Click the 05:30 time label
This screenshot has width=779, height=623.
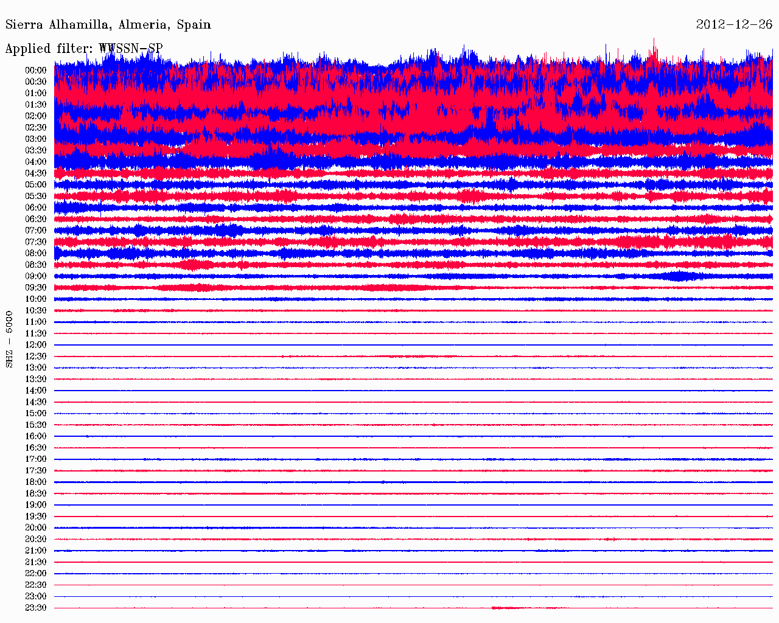pos(36,197)
